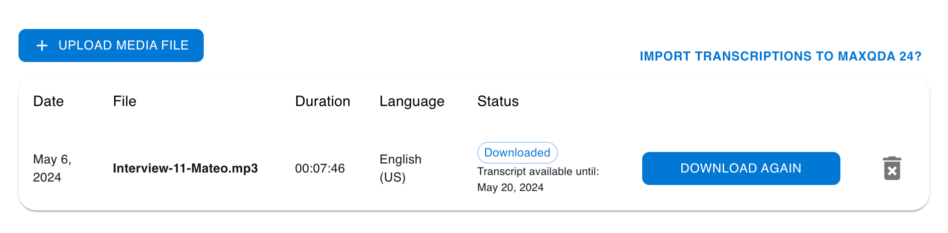Click the Date column header

click(49, 101)
